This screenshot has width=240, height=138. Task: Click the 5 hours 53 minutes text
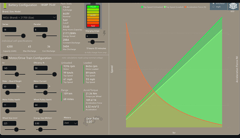(x=96, y=48)
